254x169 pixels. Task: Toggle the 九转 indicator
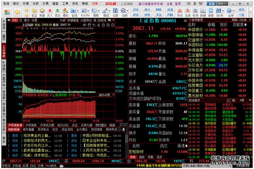[63, 20]
